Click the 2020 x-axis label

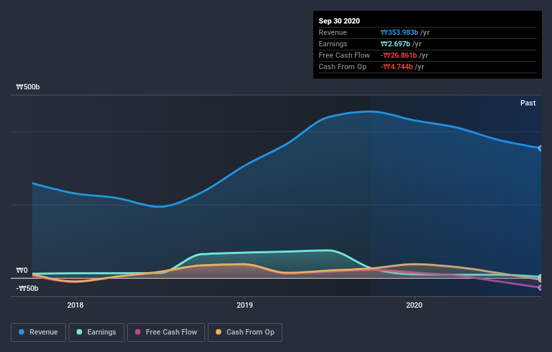click(x=414, y=305)
